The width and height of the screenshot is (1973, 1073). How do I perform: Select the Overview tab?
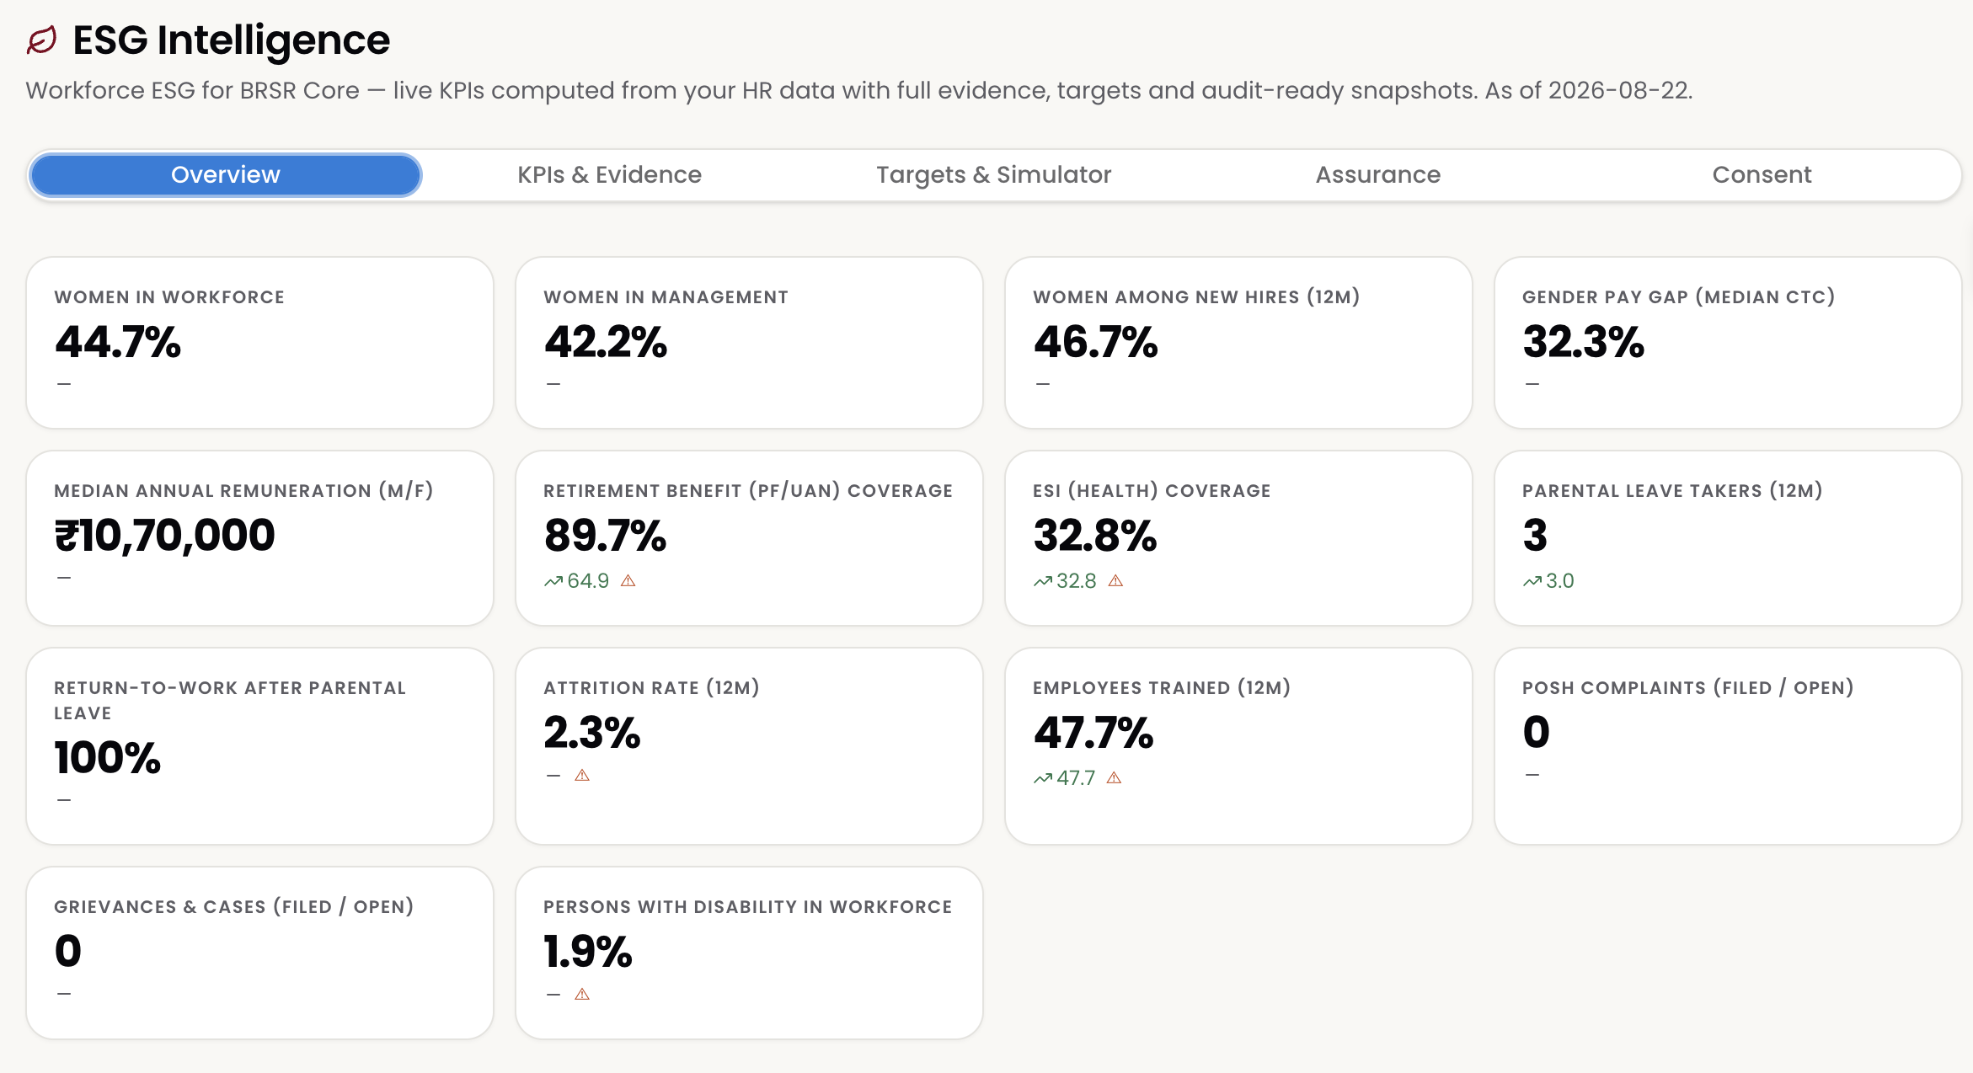point(226,175)
